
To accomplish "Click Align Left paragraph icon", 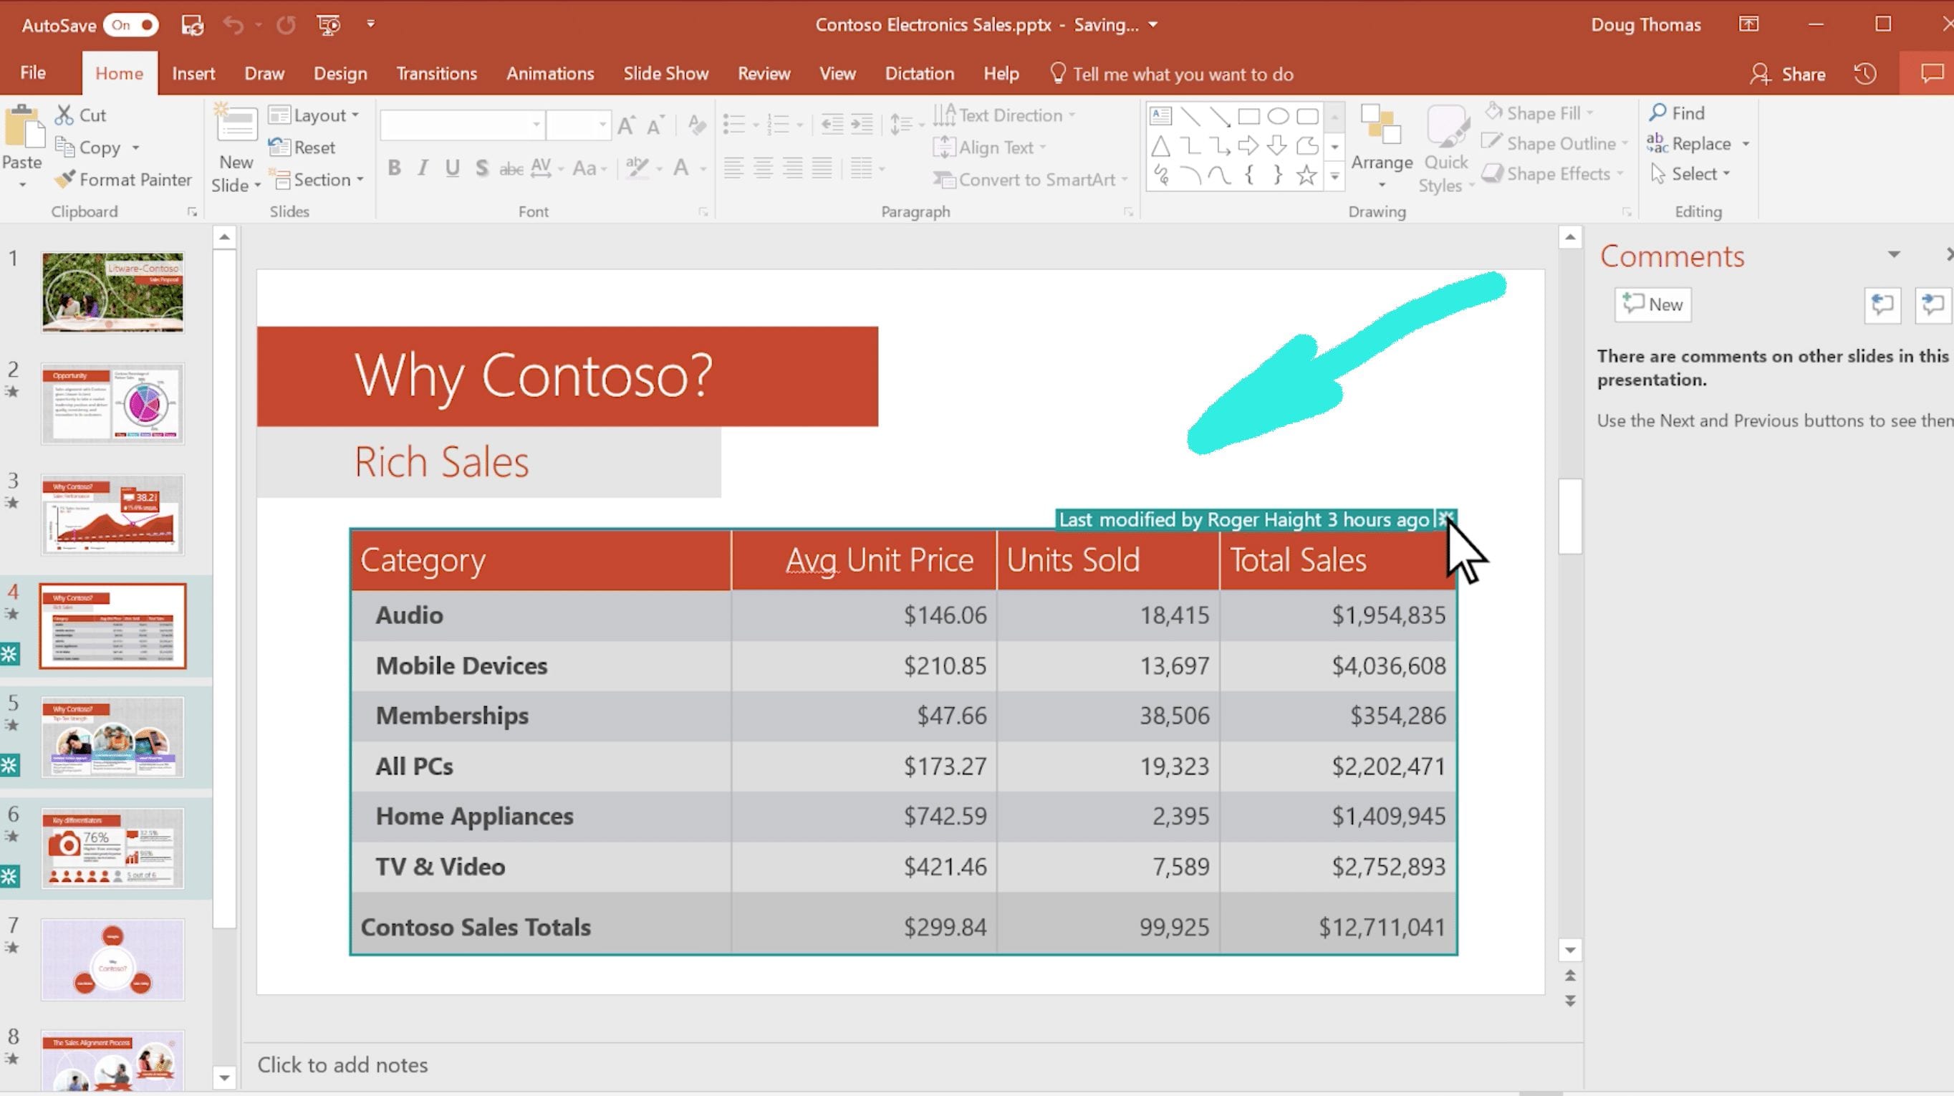I will [x=733, y=168].
